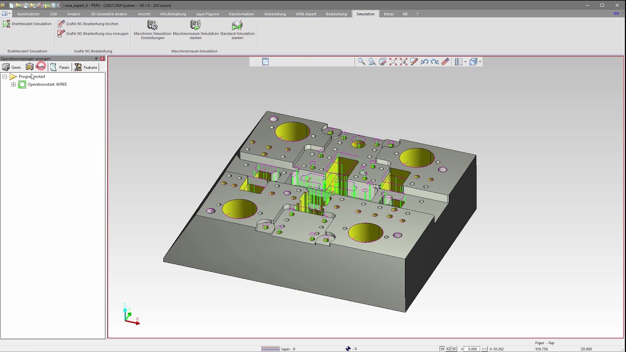
Task: Launch Standard-Simulation starten
Action: point(237,30)
